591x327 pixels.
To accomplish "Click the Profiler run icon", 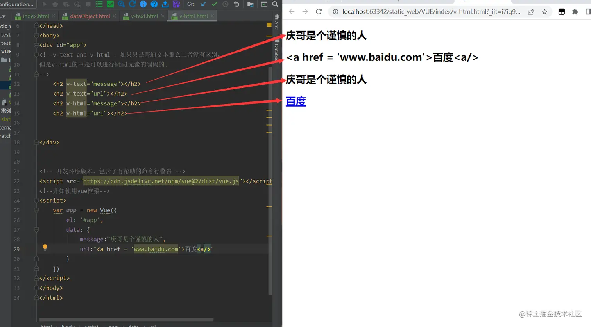I will [x=77, y=4].
